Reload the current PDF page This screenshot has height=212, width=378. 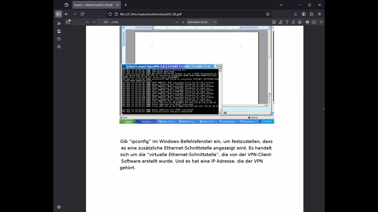[82, 14]
